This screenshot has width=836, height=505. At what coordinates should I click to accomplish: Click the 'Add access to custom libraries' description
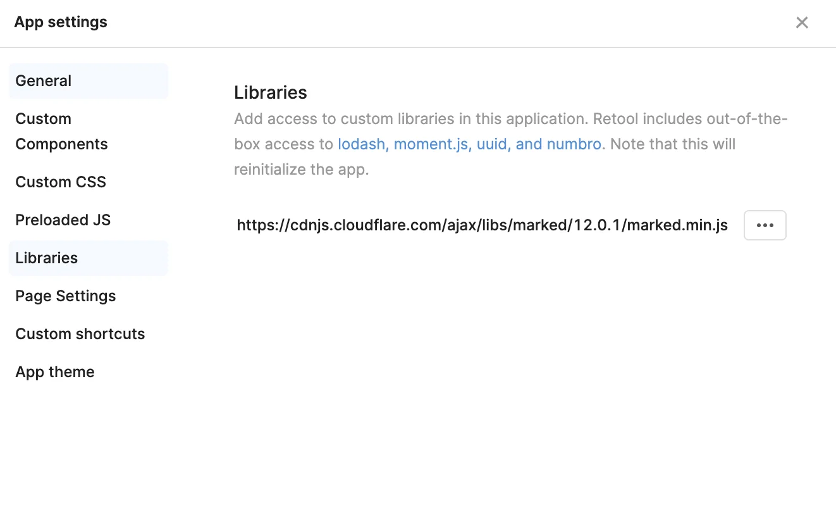405,119
